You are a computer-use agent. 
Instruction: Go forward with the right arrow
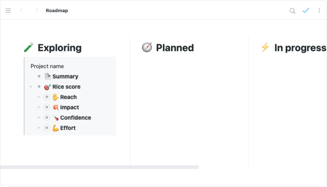click(x=37, y=11)
